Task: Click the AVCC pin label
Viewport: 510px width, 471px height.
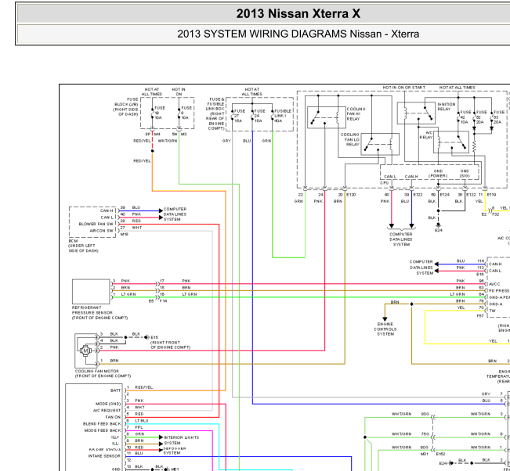Action: coord(494,284)
